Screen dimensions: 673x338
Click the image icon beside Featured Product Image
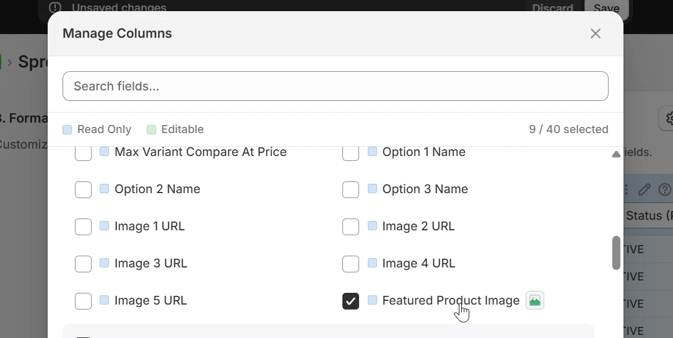coord(535,301)
